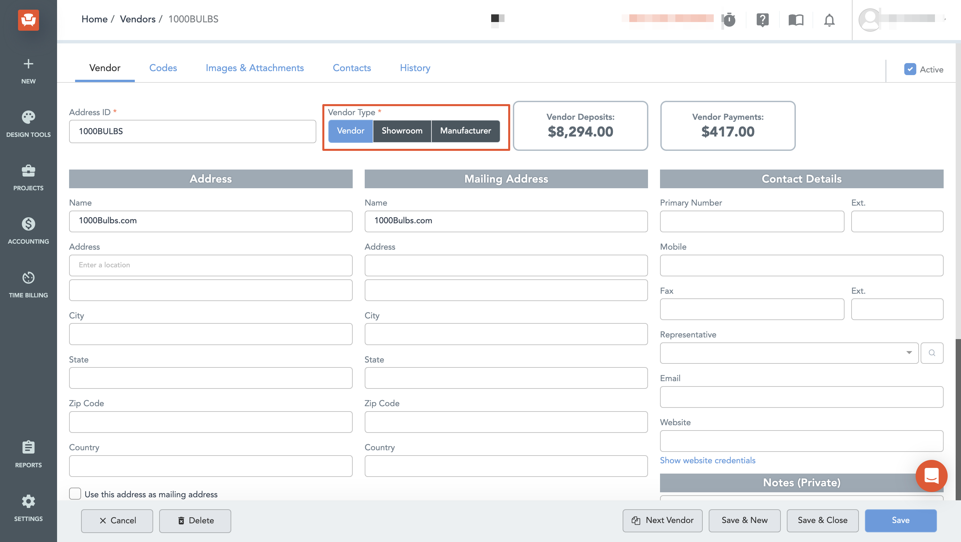The image size is (961, 542).
Task: Click the Representative search magnifier button
Action: click(x=932, y=353)
